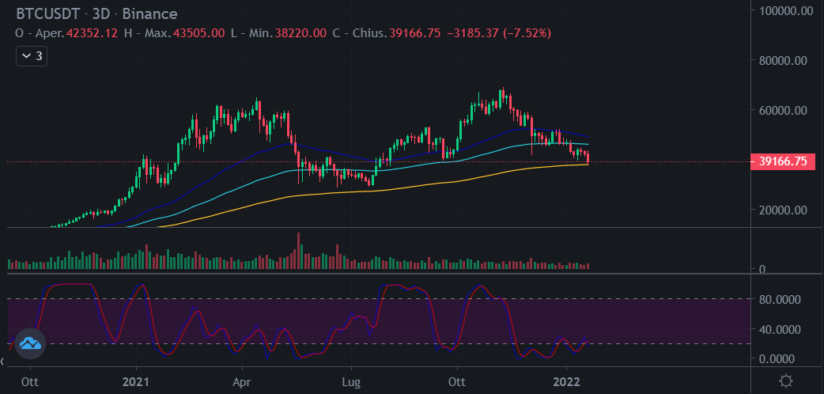824x394 pixels.
Task: Click the 40.0000 oscillator axis label
Action: (x=780, y=329)
